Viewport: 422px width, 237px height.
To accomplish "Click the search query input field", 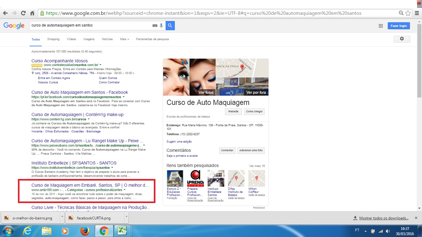I will point(91,26).
